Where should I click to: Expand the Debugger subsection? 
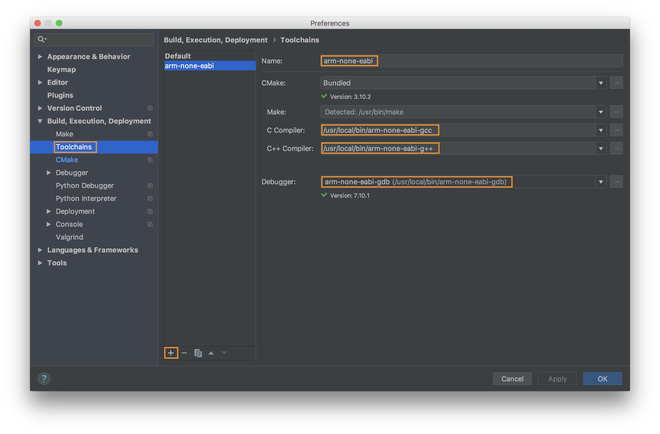click(x=49, y=172)
